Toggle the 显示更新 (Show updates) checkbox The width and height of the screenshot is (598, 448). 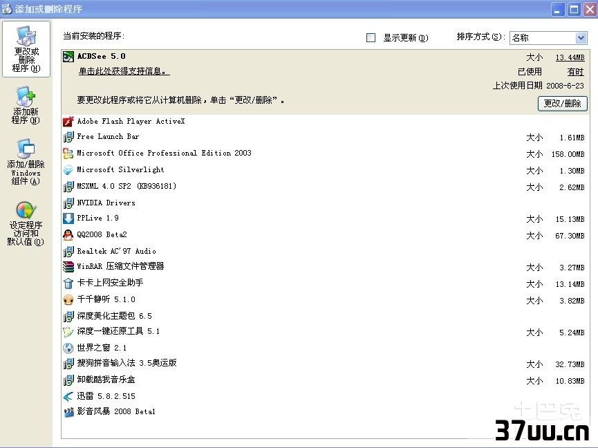[x=371, y=38]
